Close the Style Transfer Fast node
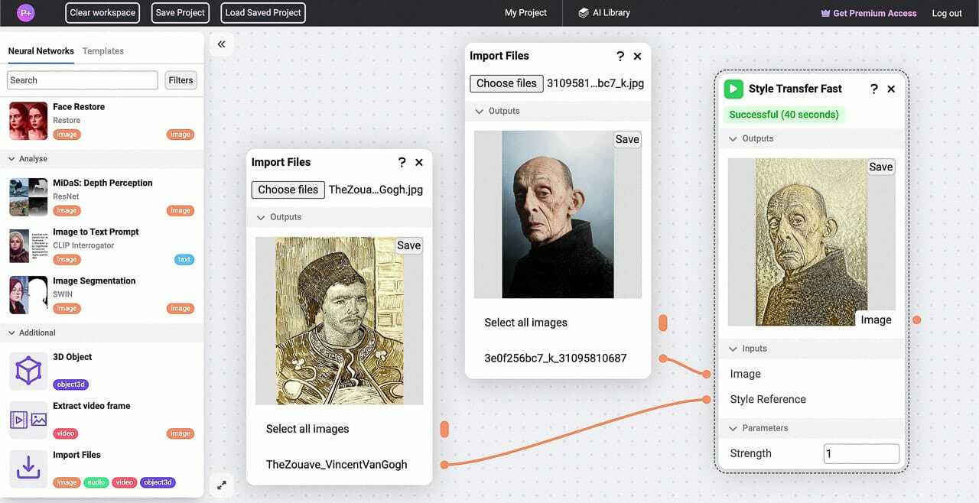This screenshot has height=503, width=979. pos(891,89)
